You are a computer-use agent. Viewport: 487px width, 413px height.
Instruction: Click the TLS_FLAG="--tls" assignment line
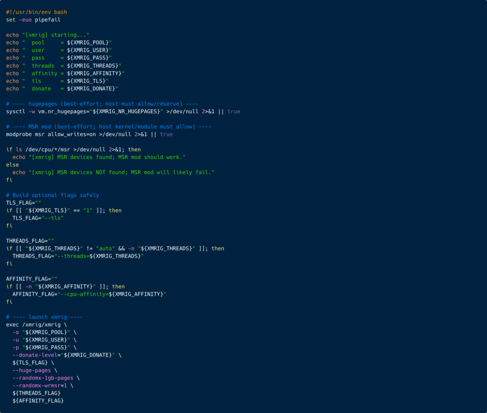click(x=38, y=218)
